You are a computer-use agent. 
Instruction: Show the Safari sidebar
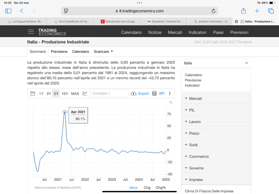click(8, 11)
